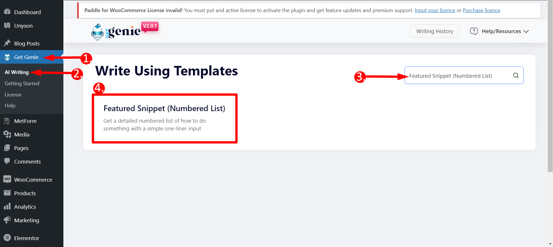
Task: Click the template search input field
Action: [458, 76]
